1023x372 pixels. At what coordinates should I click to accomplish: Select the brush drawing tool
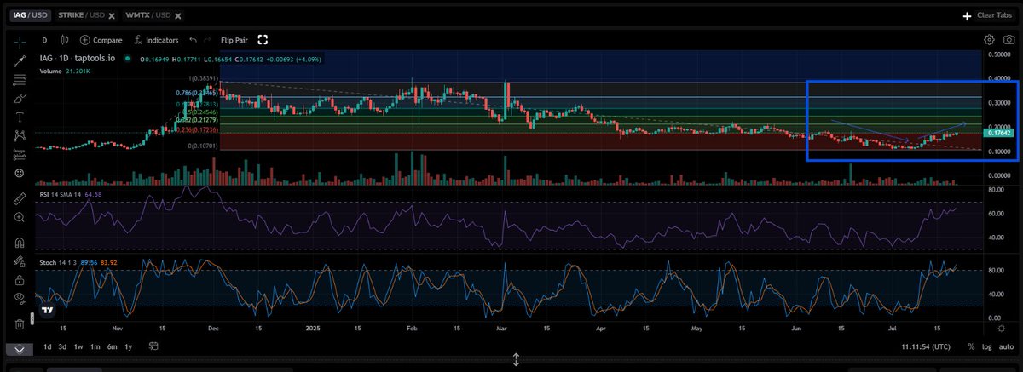click(20, 99)
